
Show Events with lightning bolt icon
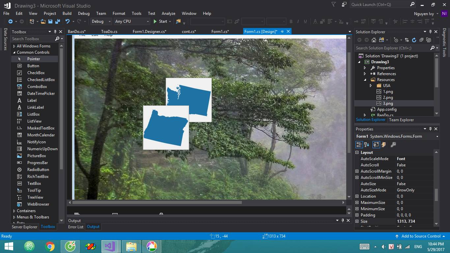tap(384, 145)
